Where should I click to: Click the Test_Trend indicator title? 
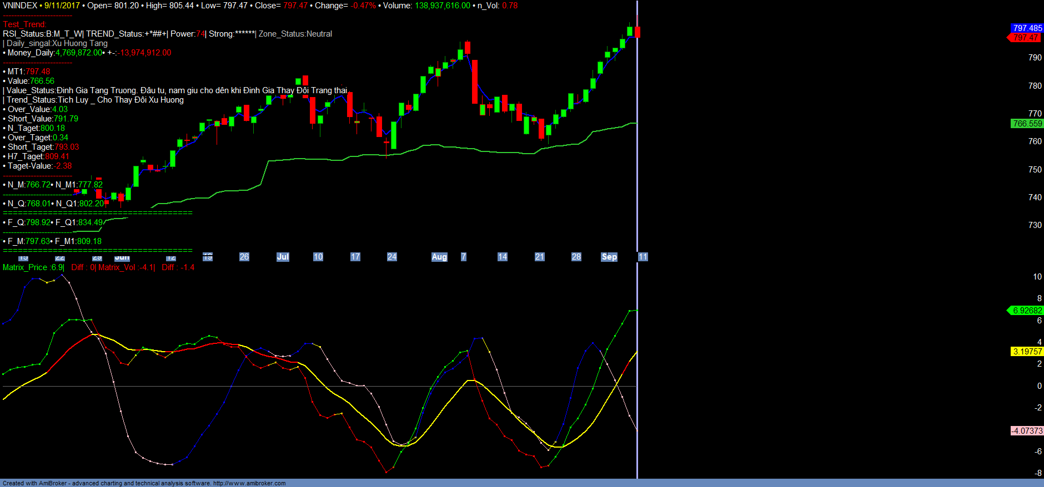click(x=24, y=24)
